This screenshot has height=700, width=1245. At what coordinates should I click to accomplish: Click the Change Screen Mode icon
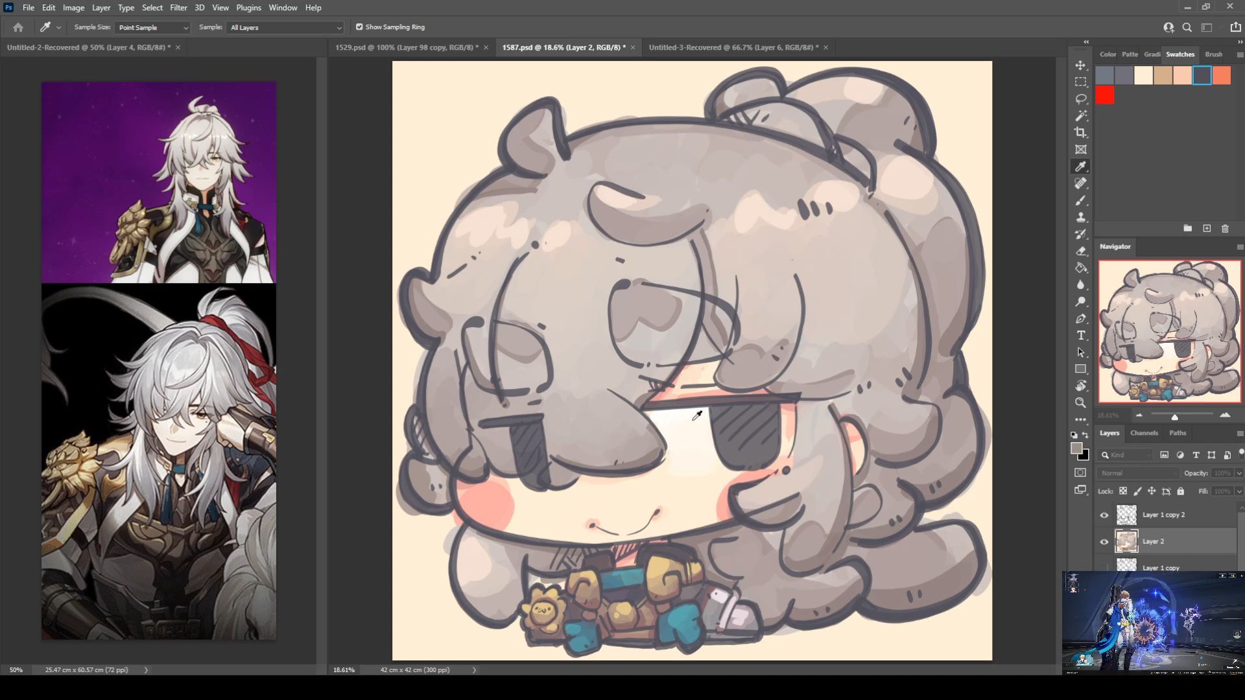pyautogui.click(x=1080, y=490)
